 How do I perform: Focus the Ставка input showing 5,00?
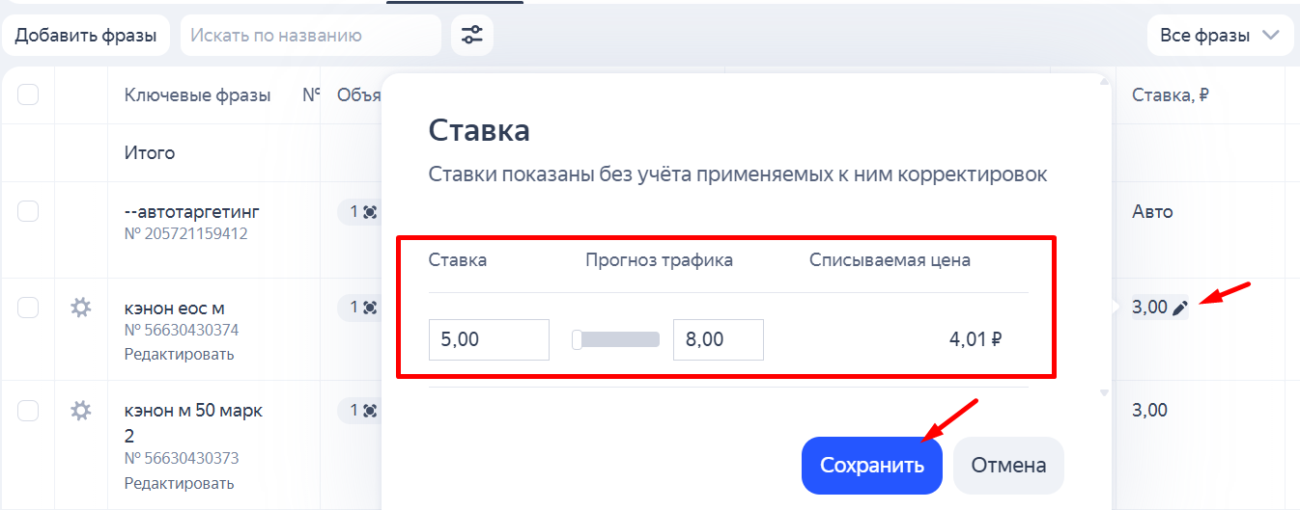[489, 339]
